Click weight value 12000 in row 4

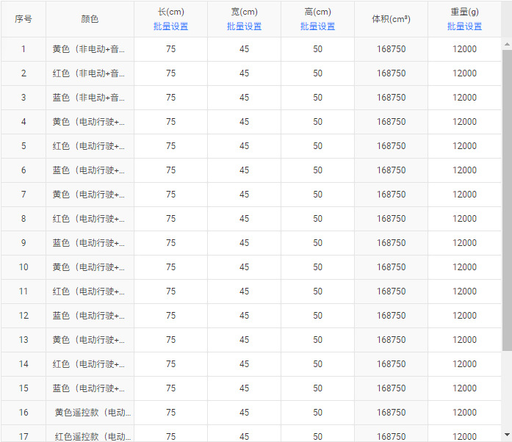pyautogui.click(x=464, y=122)
